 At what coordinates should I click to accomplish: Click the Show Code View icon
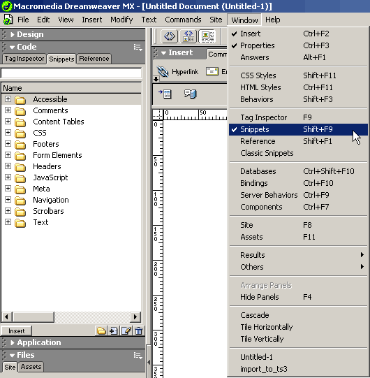(x=170, y=36)
